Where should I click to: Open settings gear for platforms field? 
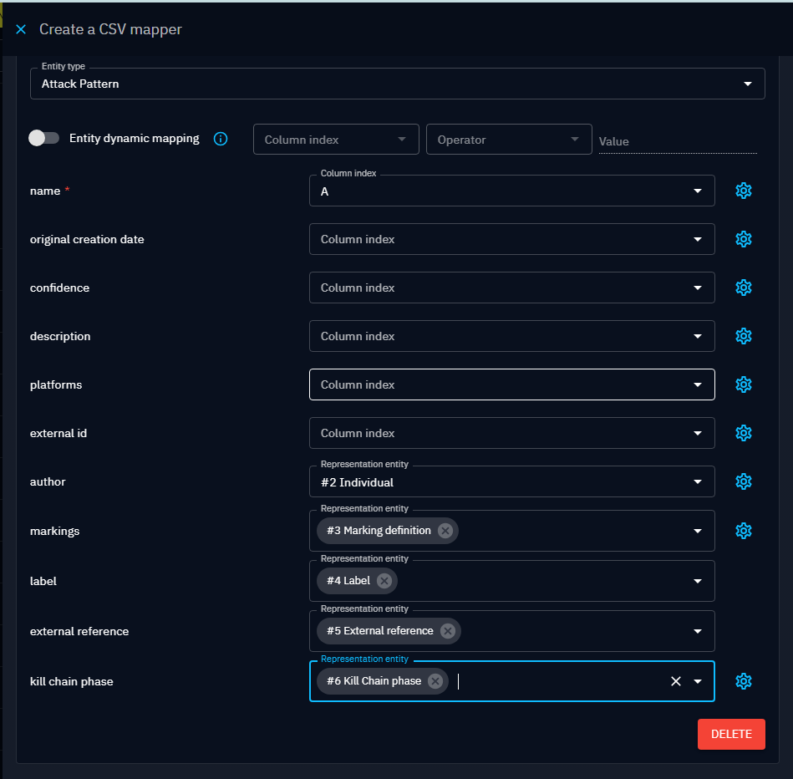[743, 384]
